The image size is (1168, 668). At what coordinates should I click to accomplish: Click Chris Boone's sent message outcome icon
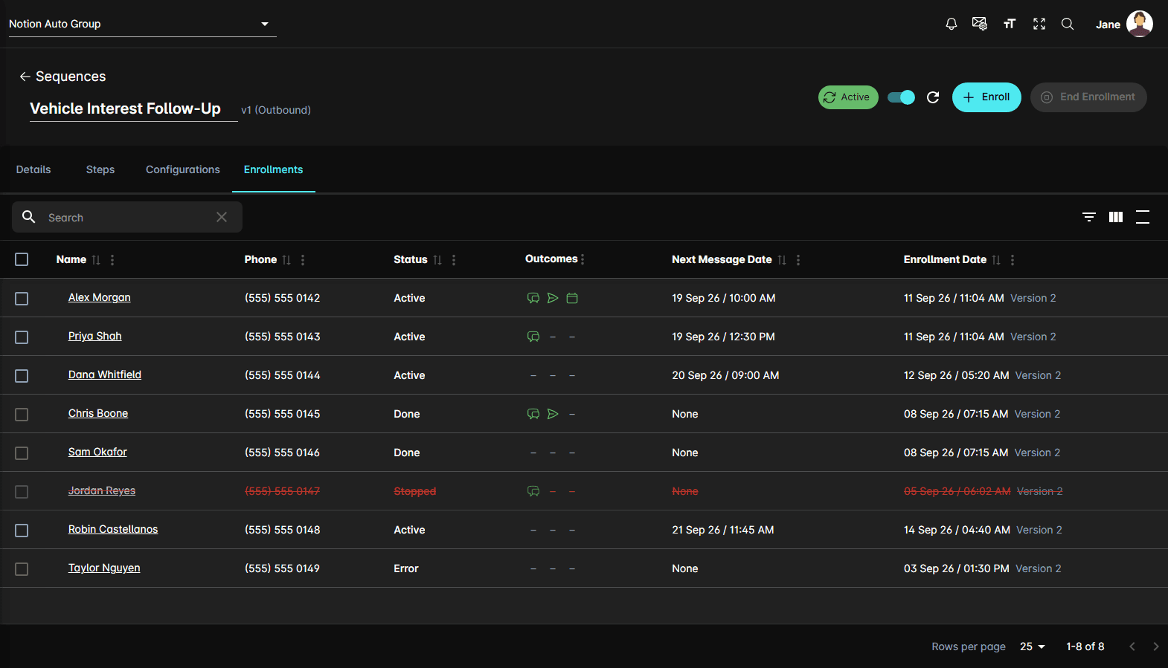coord(553,414)
